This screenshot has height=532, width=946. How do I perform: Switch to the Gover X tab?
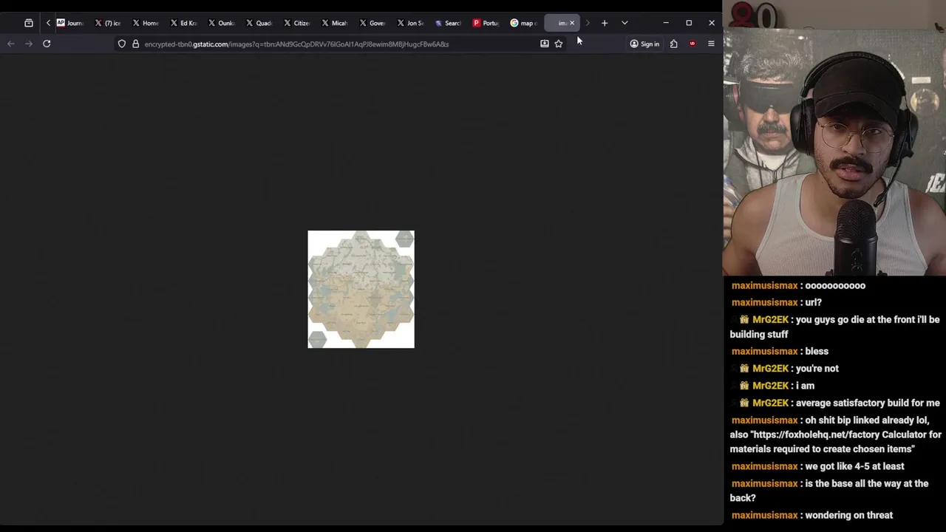click(372, 23)
